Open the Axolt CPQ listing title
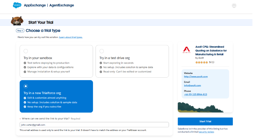This screenshot has height=139, width=253. [x=211, y=51]
